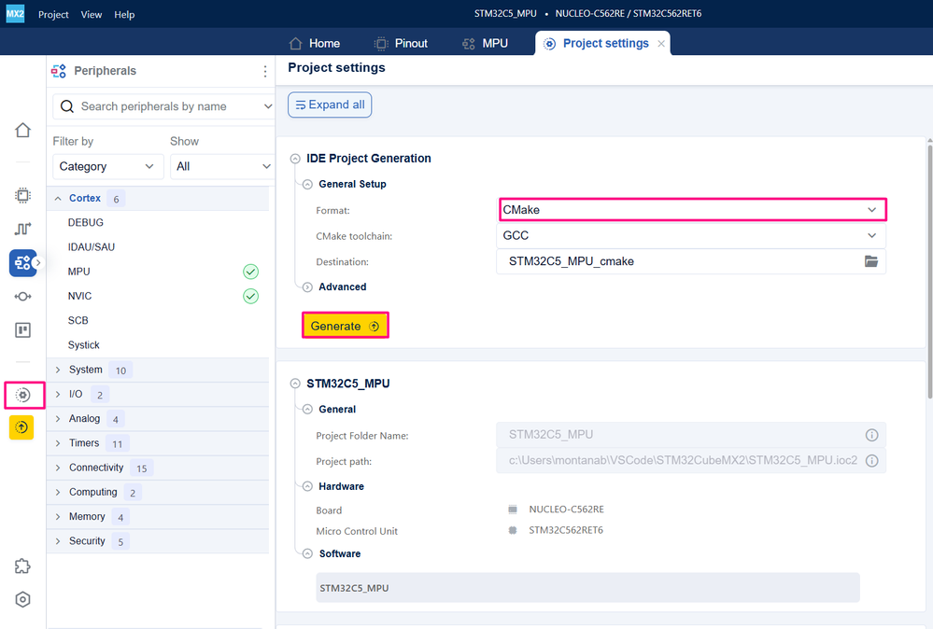933x629 pixels.
Task: Click the NUCLEO-C562RE board icon
Action: (x=513, y=510)
